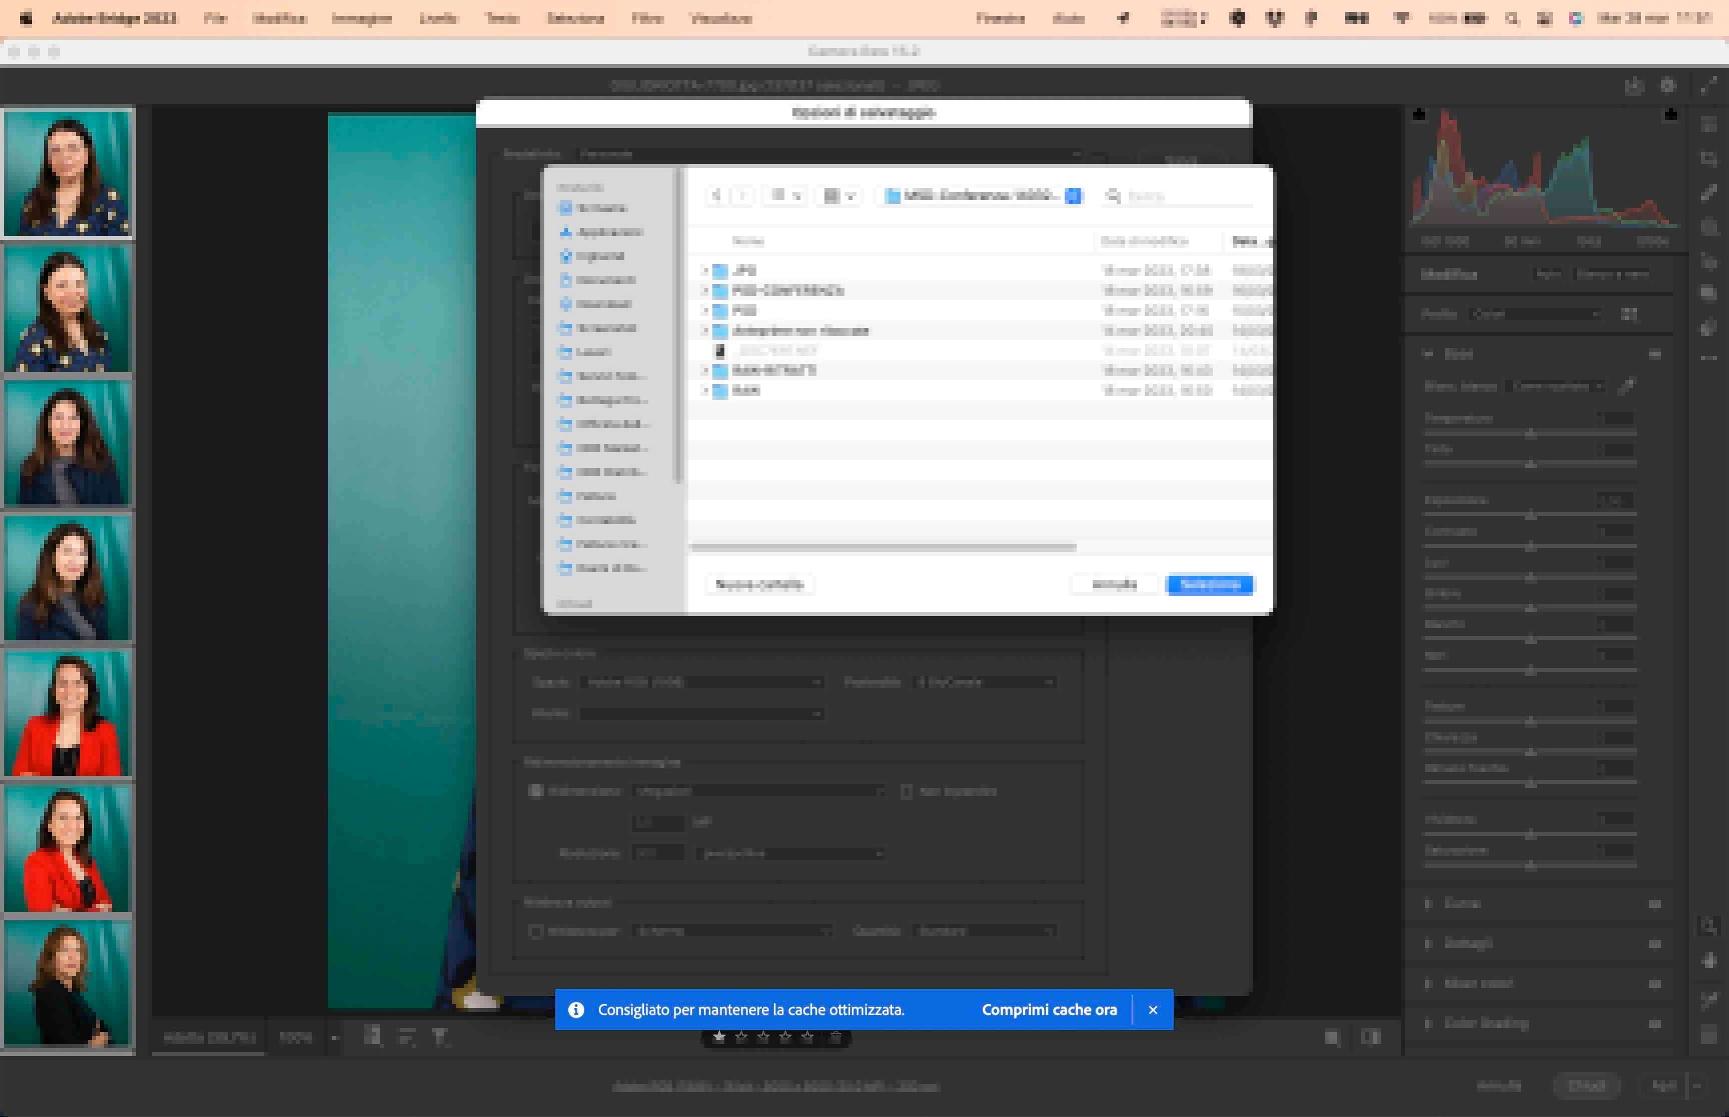Open the current folder path dropdown
This screenshot has width=1729, height=1117.
pyautogui.click(x=1073, y=196)
